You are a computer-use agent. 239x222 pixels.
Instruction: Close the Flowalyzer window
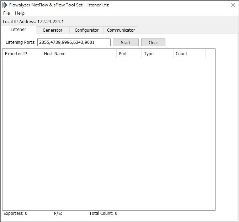pos(233,5)
